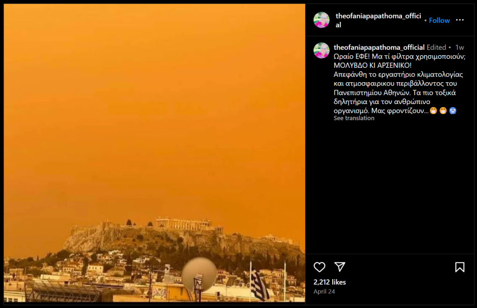Click the blue face emoji ending the caption

coord(453,111)
